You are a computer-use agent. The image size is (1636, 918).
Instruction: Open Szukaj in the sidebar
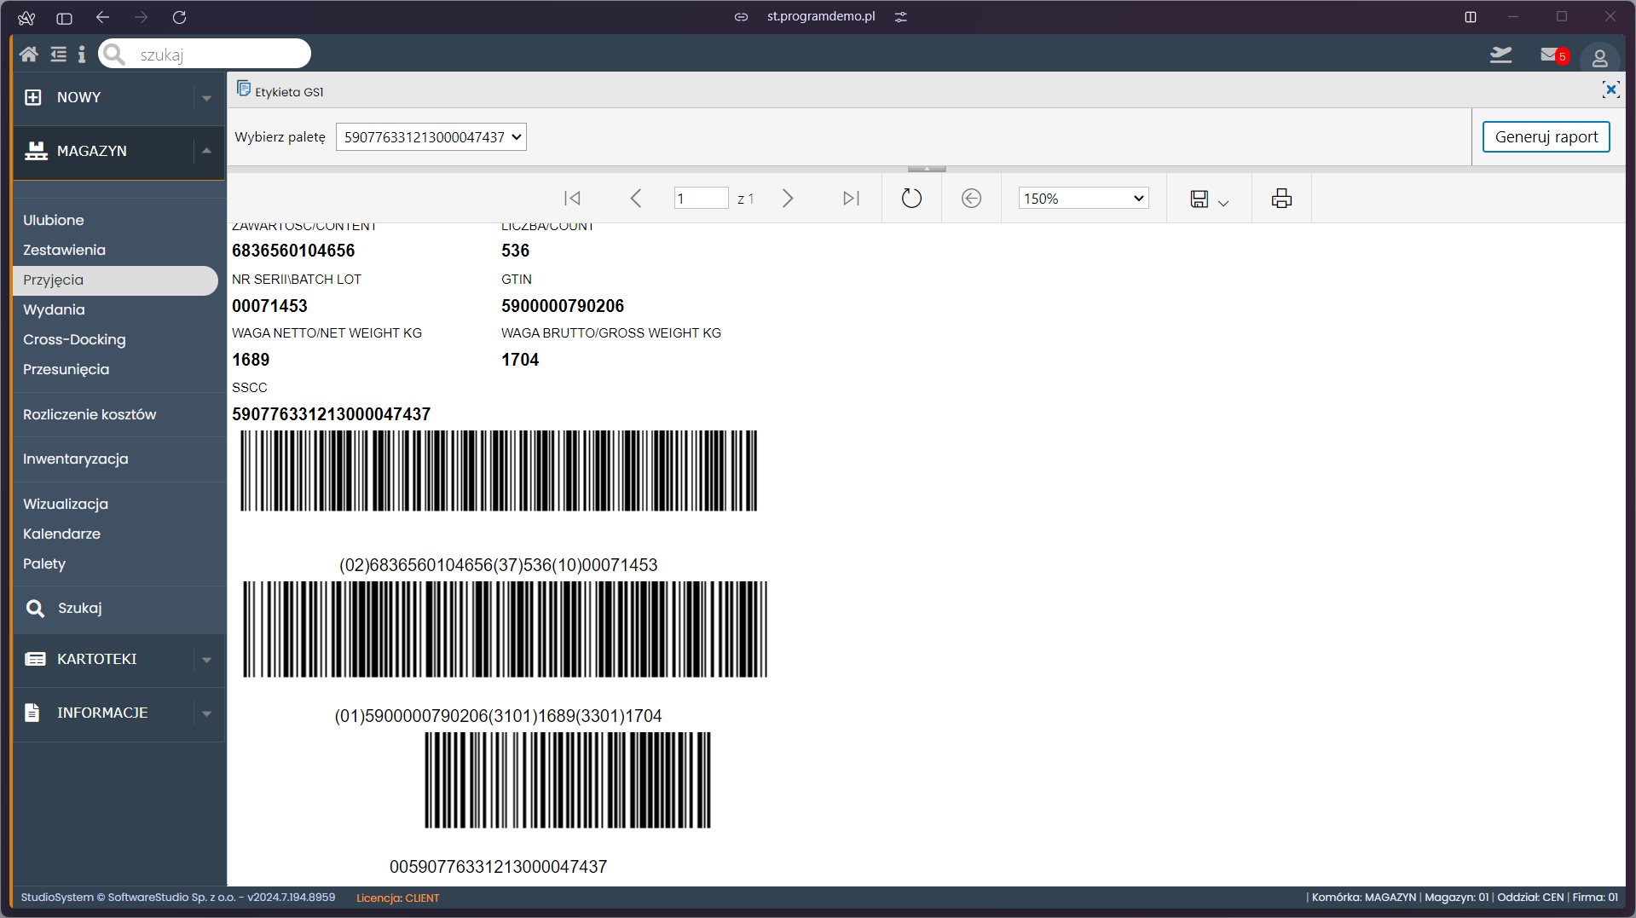click(x=79, y=608)
